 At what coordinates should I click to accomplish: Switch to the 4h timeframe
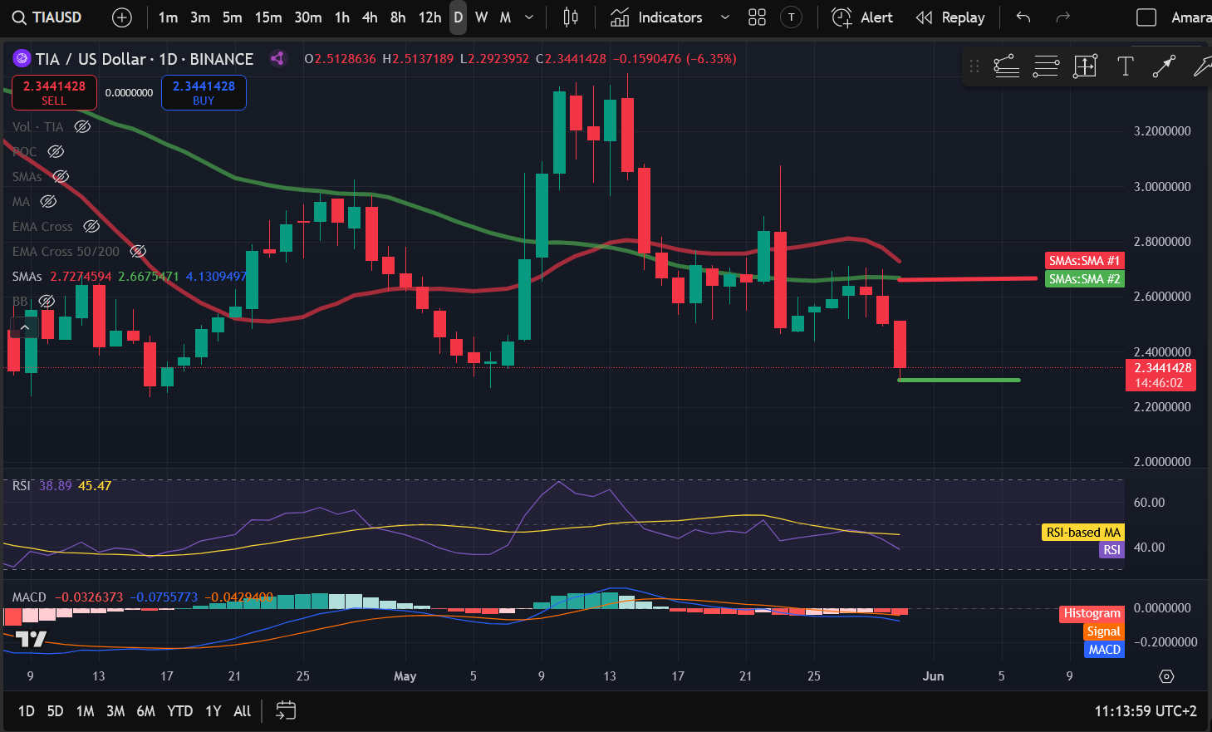370,17
